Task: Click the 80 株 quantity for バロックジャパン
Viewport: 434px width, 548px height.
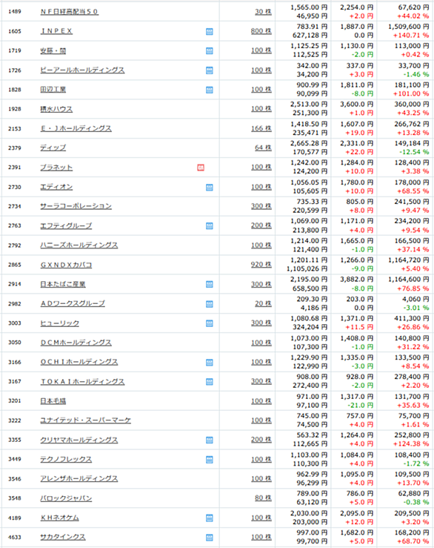Action: click(x=263, y=498)
